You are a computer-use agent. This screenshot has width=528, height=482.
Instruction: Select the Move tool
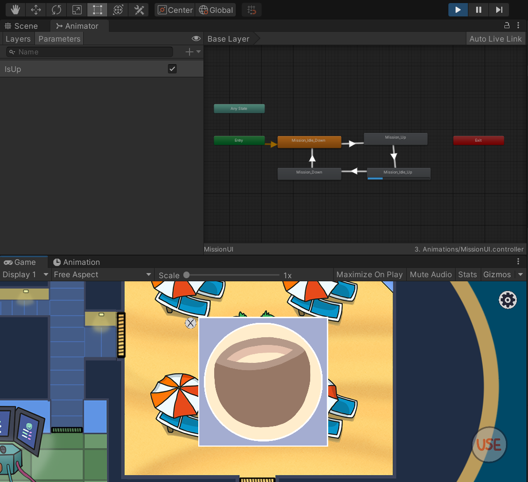36,10
